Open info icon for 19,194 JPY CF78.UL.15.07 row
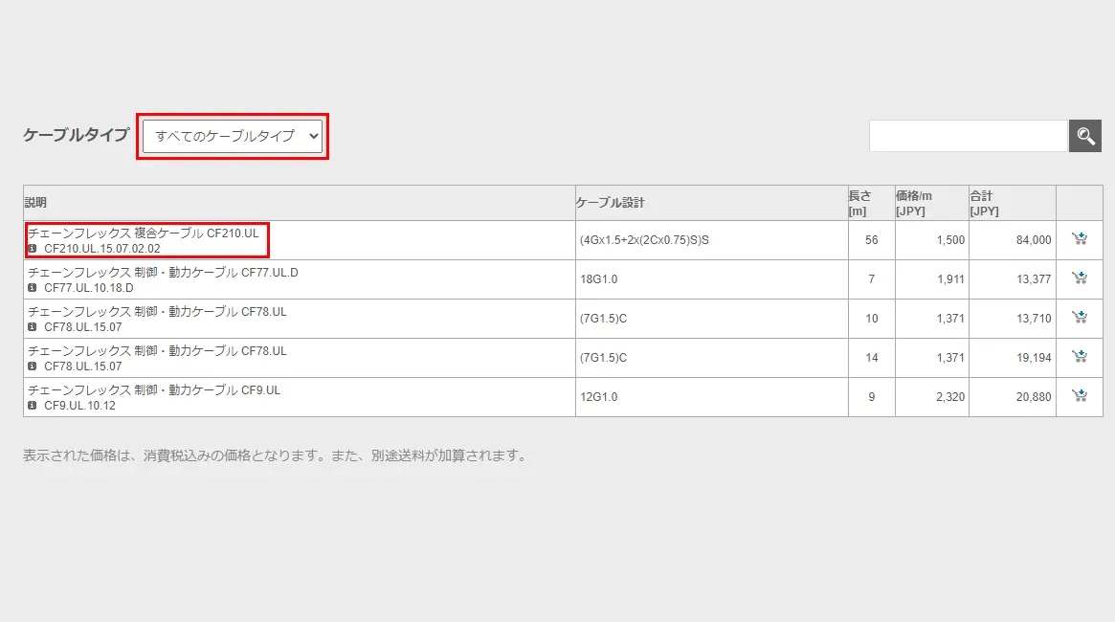This screenshot has height=622, width=1115. pos(32,367)
